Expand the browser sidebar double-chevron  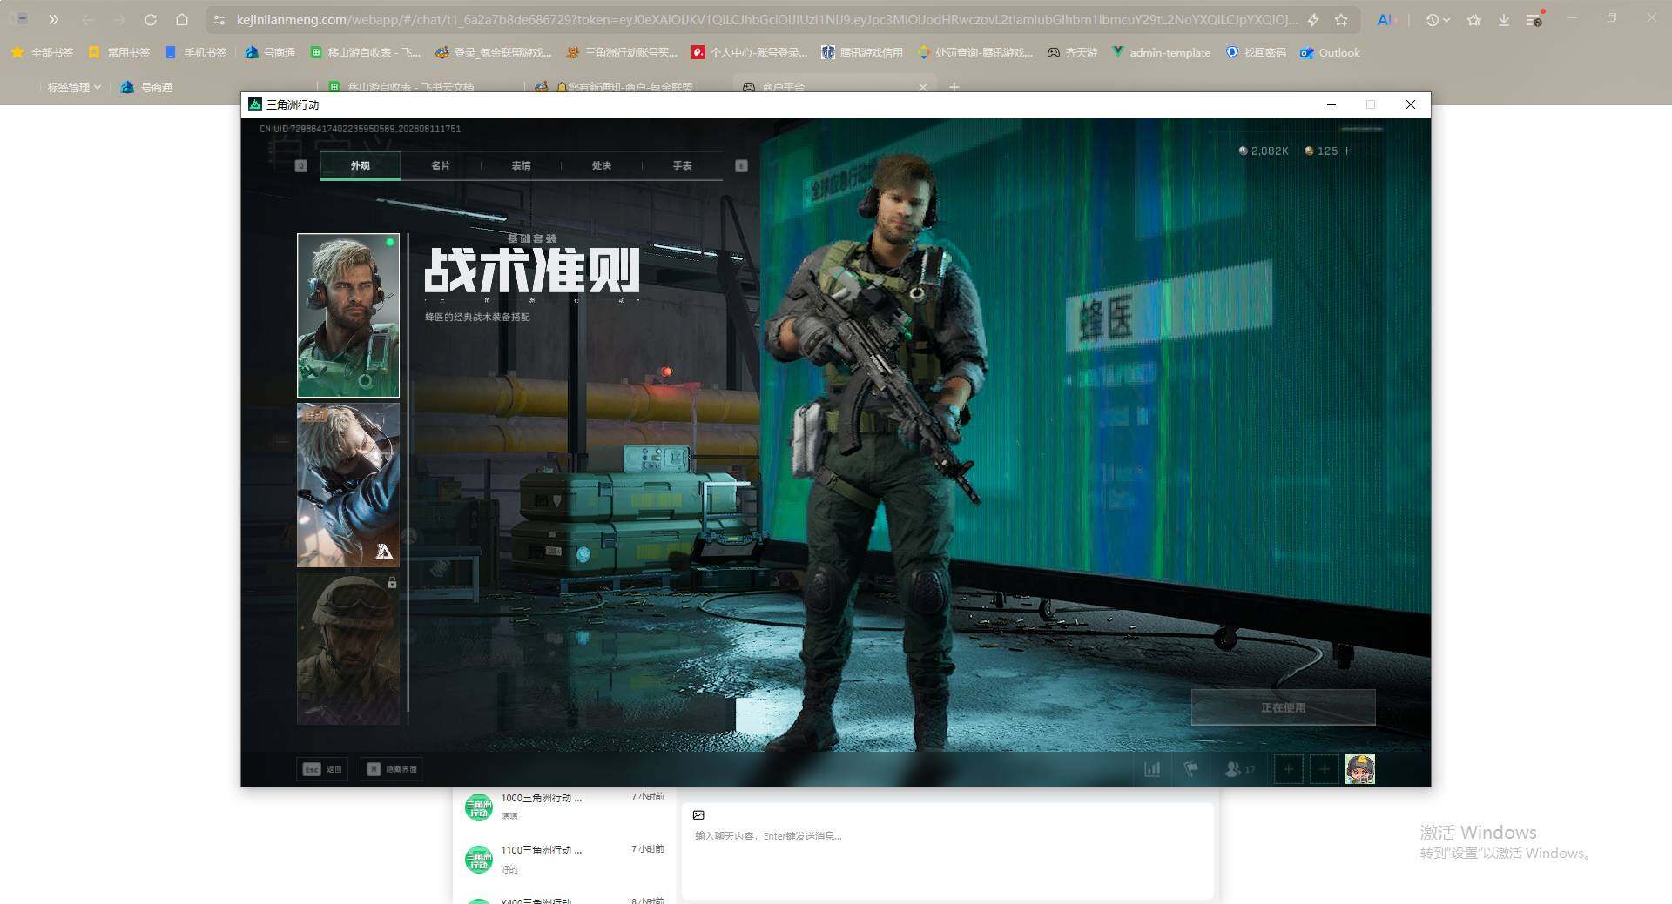point(54,19)
